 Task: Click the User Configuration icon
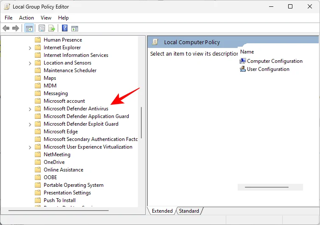(x=243, y=69)
